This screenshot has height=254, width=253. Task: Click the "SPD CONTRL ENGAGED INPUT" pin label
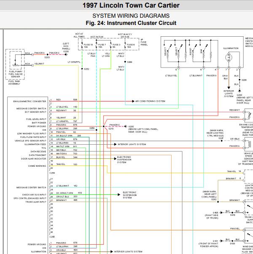click(x=30, y=198)
